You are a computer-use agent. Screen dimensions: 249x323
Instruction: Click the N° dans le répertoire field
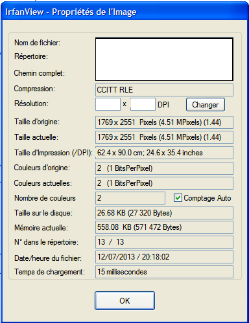click(164, 242)
